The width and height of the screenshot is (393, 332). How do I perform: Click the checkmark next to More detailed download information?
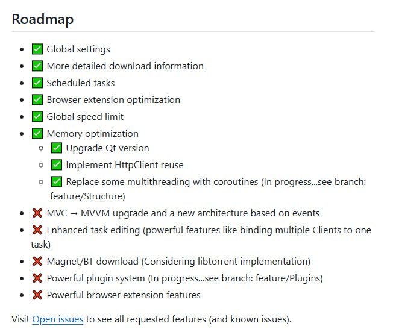[x=37, y=66]
